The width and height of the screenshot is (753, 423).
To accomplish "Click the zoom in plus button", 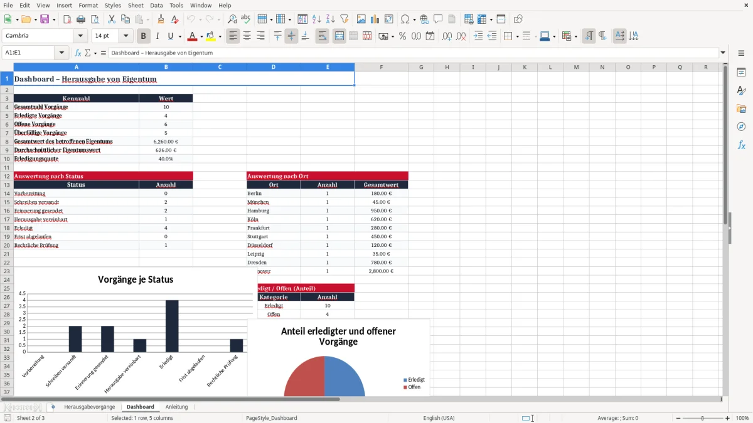I will tap(727, 418).
